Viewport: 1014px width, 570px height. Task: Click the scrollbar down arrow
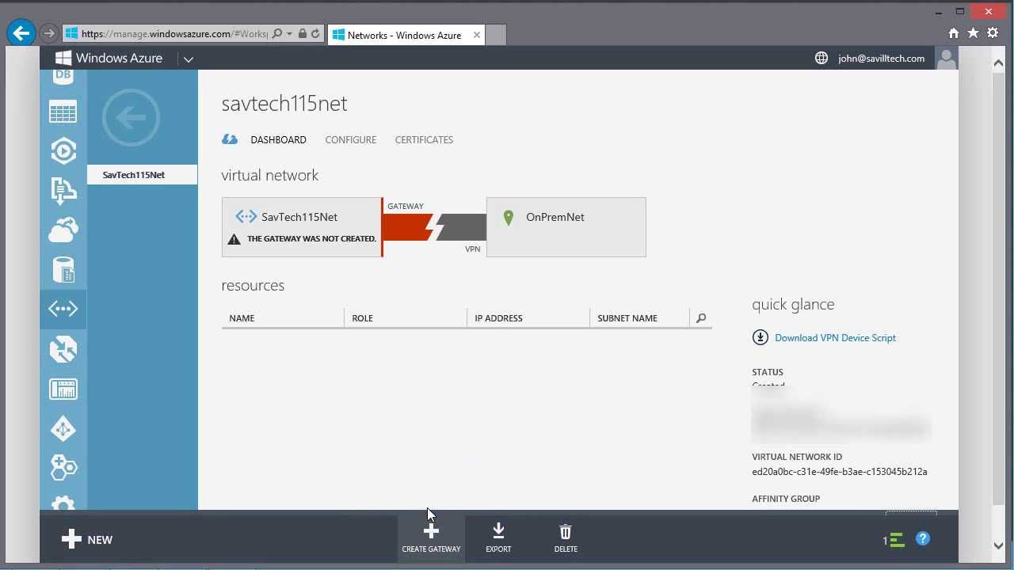pos(998,545)
